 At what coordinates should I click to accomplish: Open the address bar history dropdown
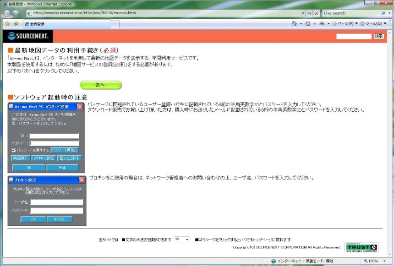(x=303, y=13)
